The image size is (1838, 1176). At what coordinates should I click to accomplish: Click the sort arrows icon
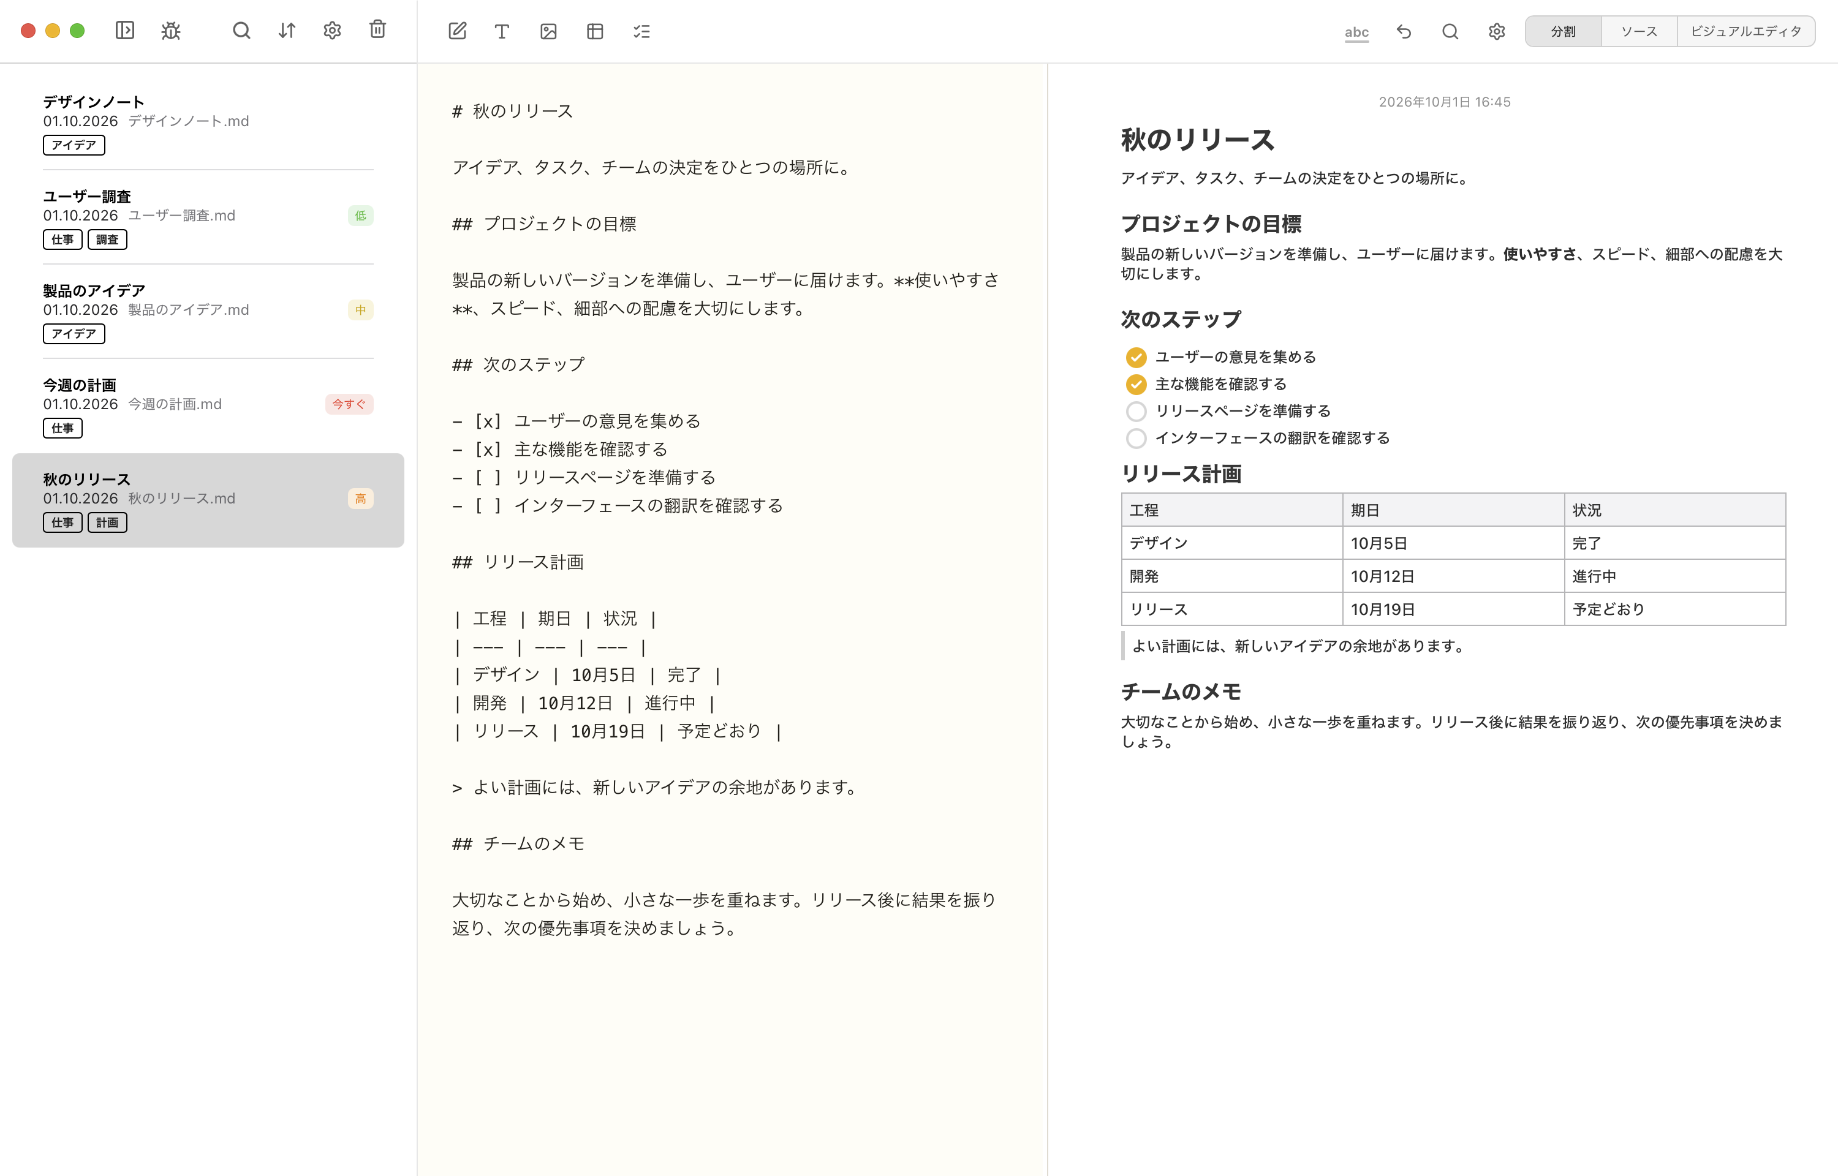point(286,31)
